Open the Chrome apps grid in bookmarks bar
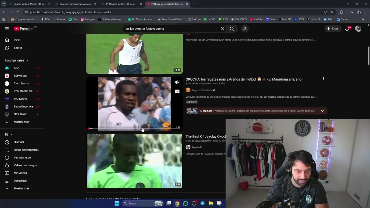370x208 pixels. [x=4, y=19]
